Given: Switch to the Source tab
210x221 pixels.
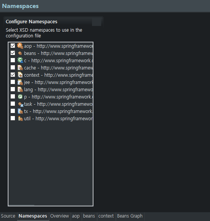Looking at the screenshot, I should click(x=8, y=216).
